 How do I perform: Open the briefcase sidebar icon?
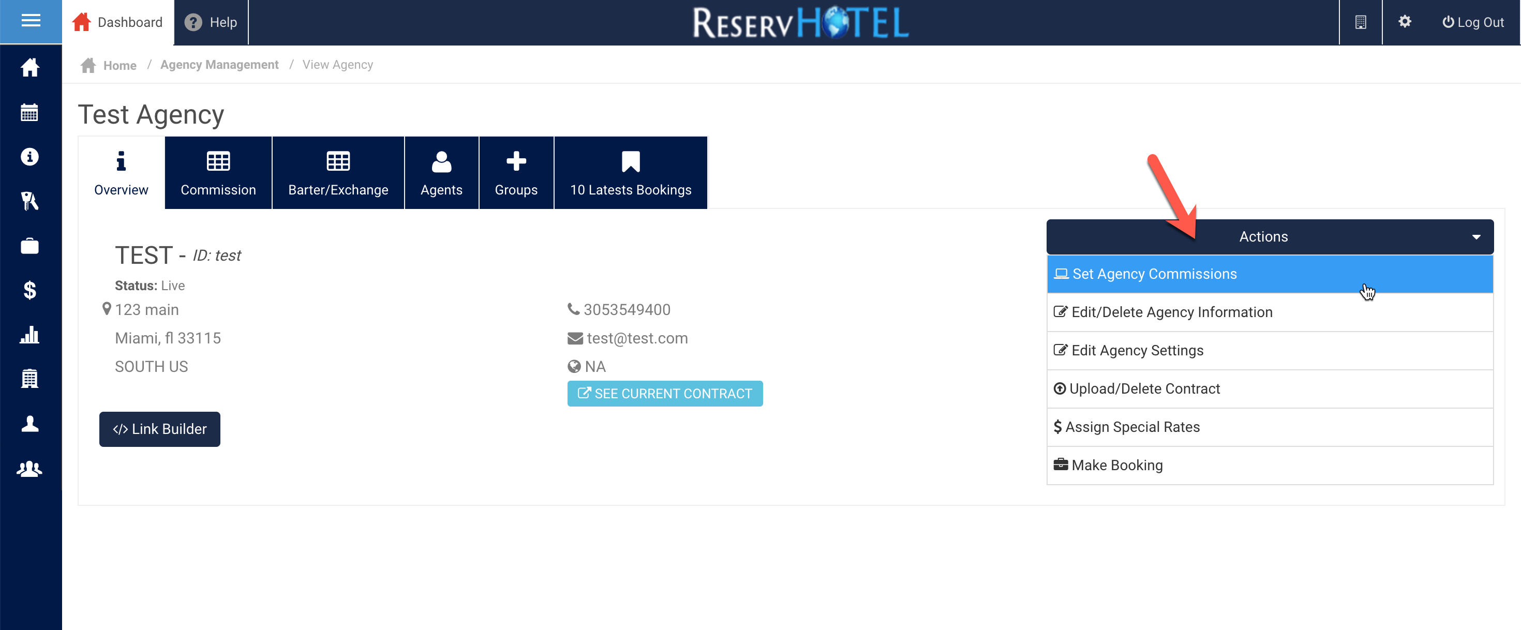click(29, 246)
